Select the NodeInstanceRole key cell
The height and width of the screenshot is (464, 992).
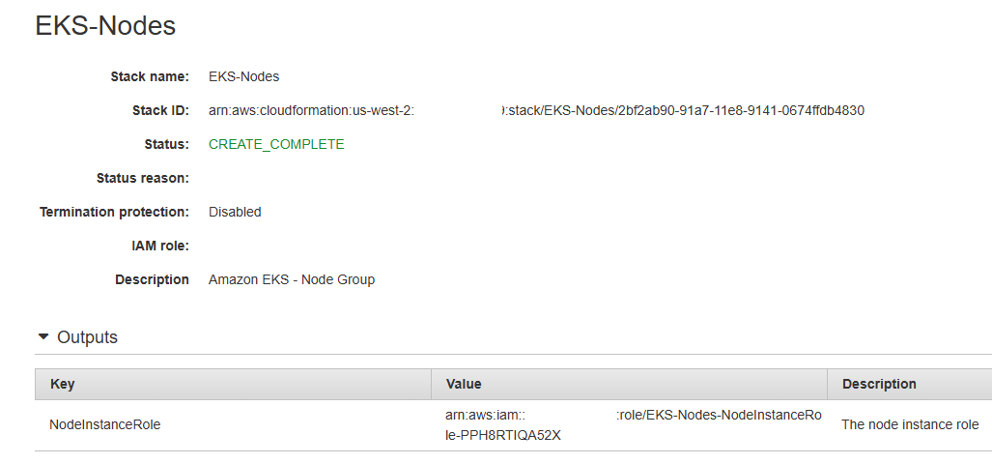pos(104,424)
